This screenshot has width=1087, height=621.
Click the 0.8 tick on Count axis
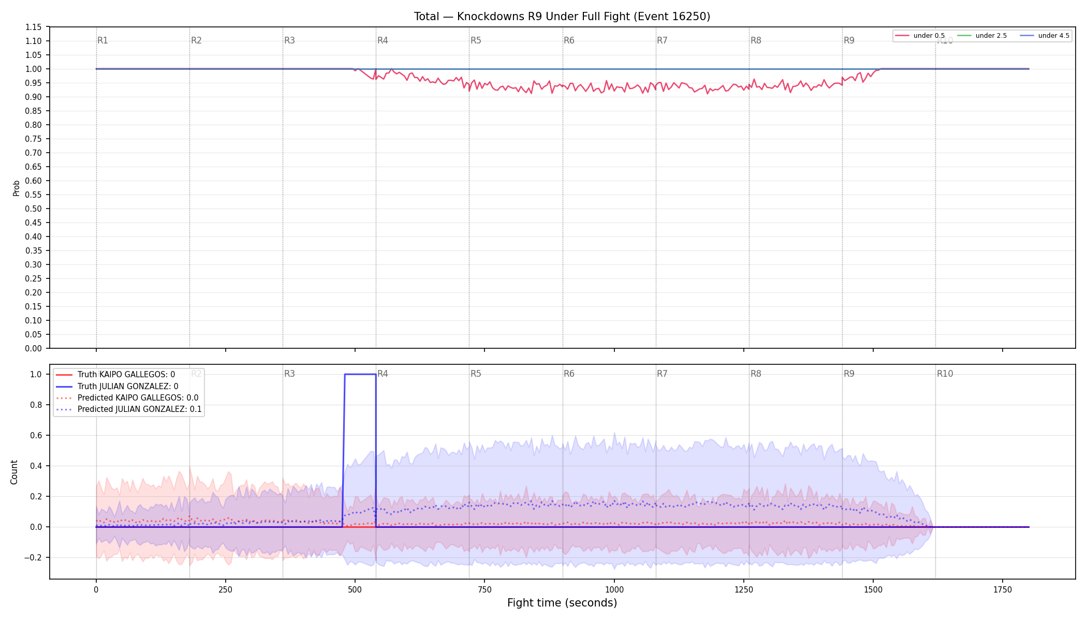pyautogui.click(x=36, y=405)
